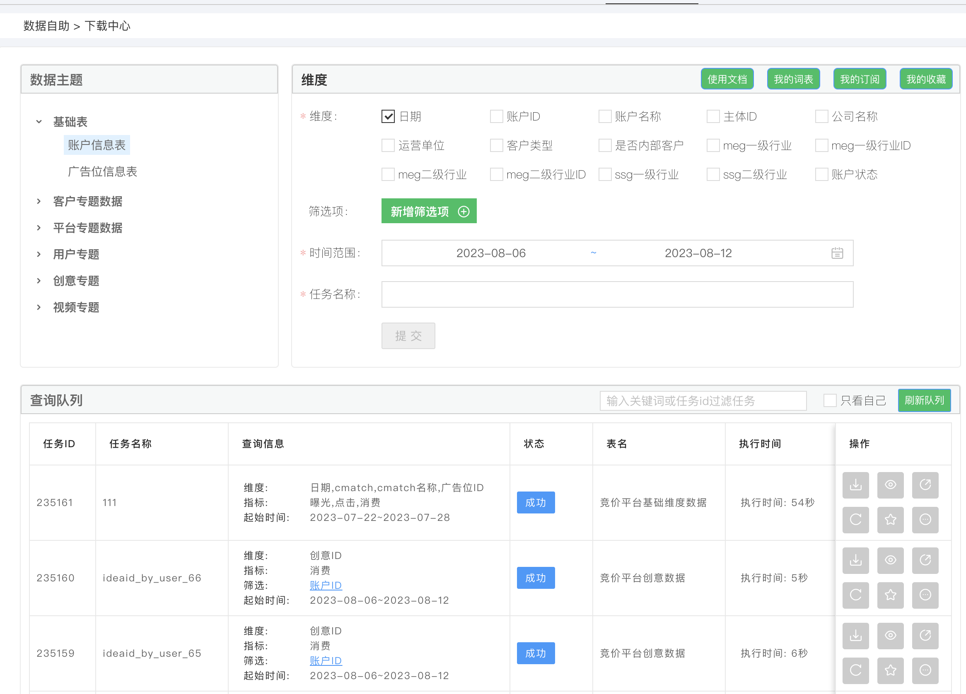Image resolution: width=966 pixels, height=694 pixels.
Task: Open the calendar icon in time range
Action: click(x=837, y=253)
